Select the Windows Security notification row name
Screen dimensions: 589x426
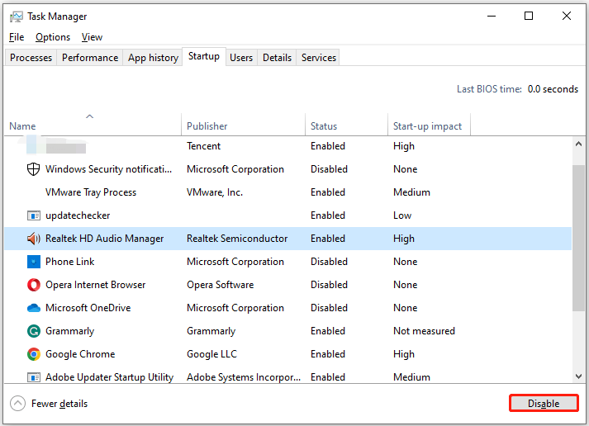coord(108,169)
